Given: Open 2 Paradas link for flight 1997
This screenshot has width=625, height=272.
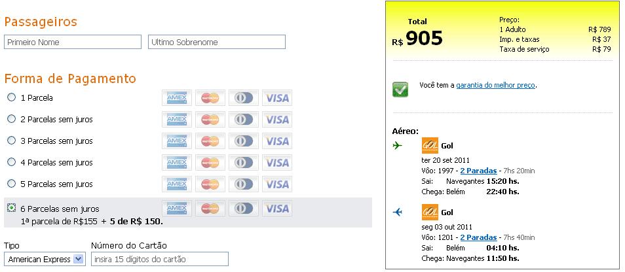Looking at the screenshot, I should tap(478, 171).
